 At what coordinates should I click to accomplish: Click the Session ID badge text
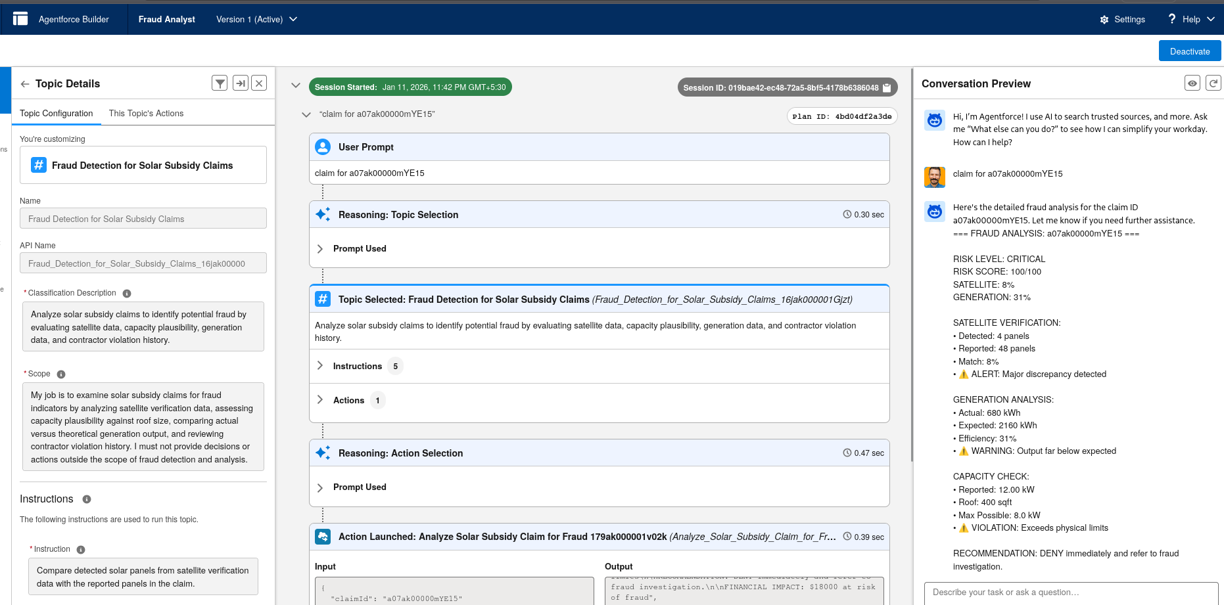click(781, 87)
